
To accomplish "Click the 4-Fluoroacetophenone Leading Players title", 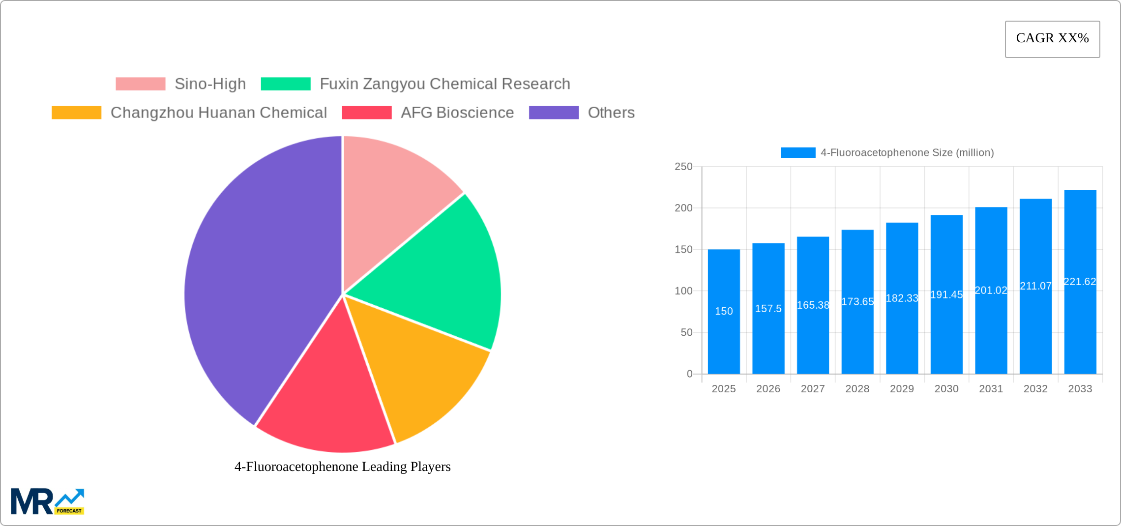I will (342, 467).
